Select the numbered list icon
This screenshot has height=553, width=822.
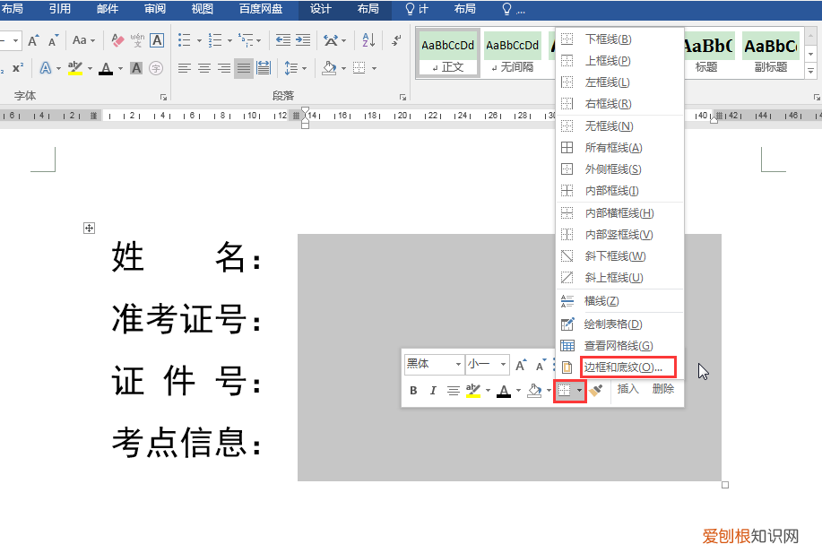coord(215,39)
